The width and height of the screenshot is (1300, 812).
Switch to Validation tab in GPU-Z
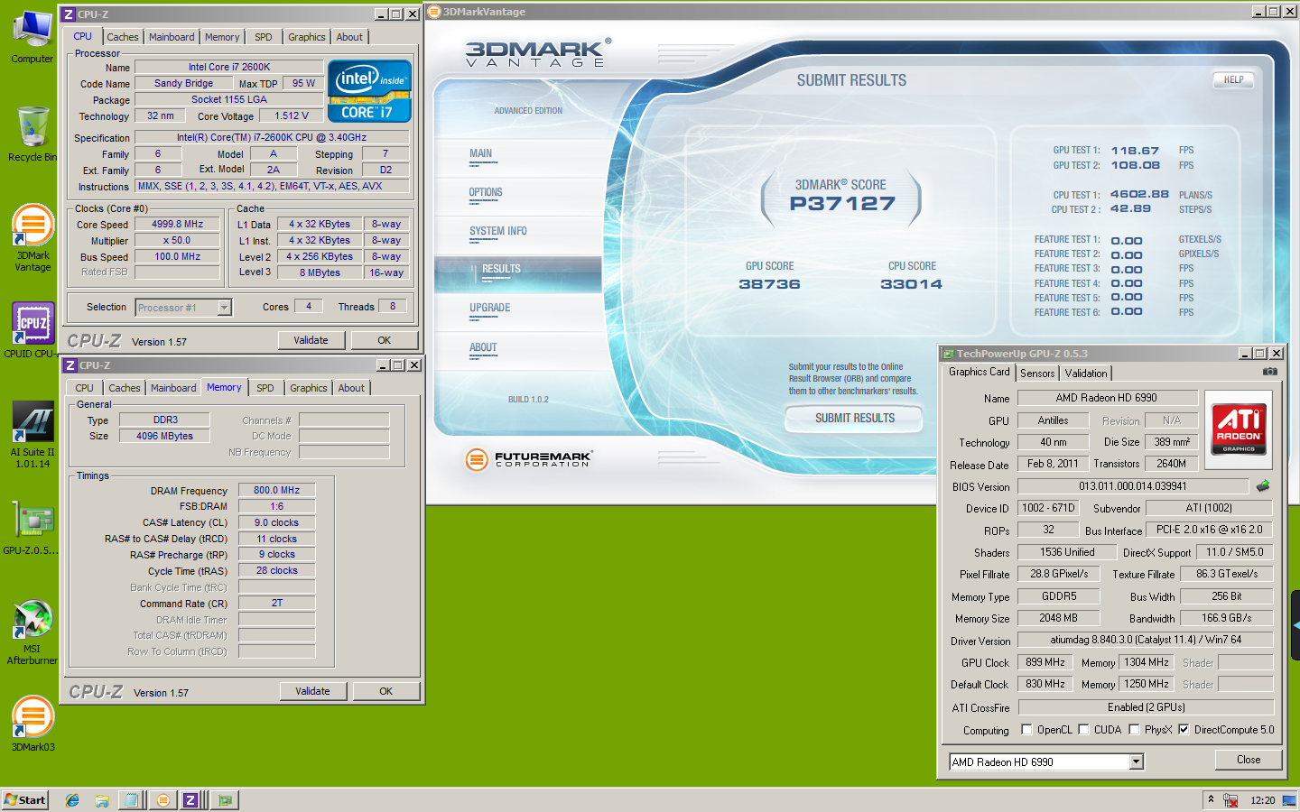tap(1086, 374)
